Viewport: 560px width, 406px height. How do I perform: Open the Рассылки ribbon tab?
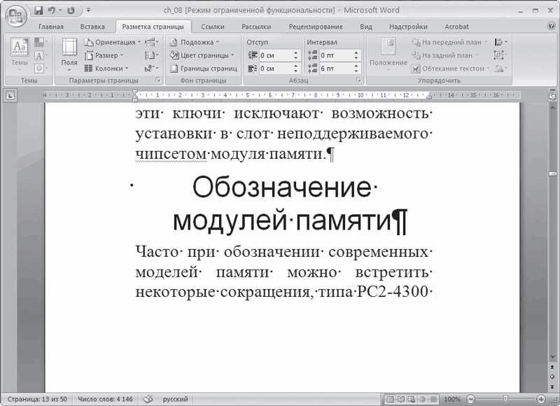coord(256,27)
